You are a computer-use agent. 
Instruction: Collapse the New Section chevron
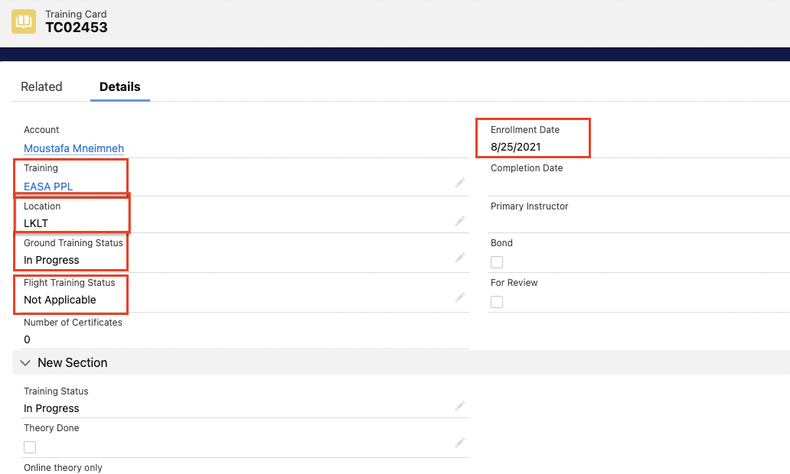tap(25, 363)
